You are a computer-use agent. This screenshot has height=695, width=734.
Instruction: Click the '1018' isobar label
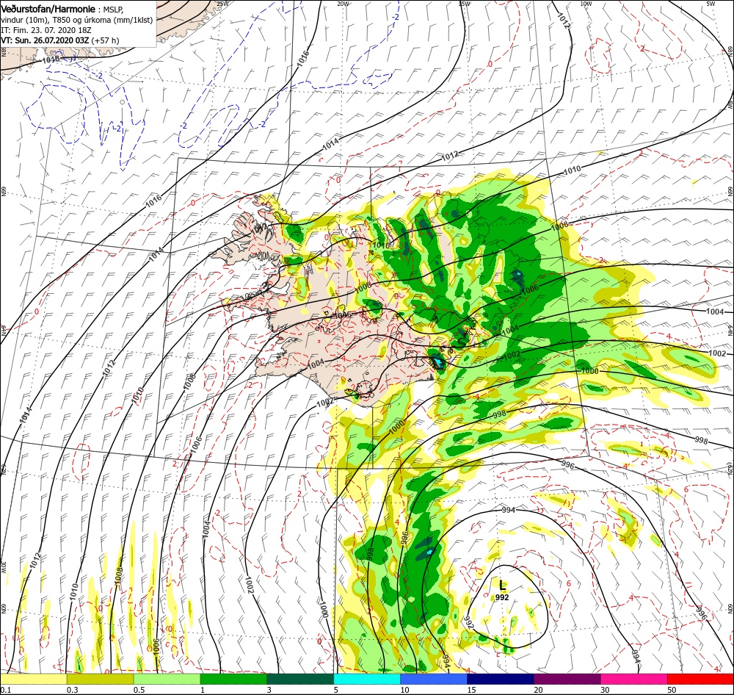click(50, 60)
